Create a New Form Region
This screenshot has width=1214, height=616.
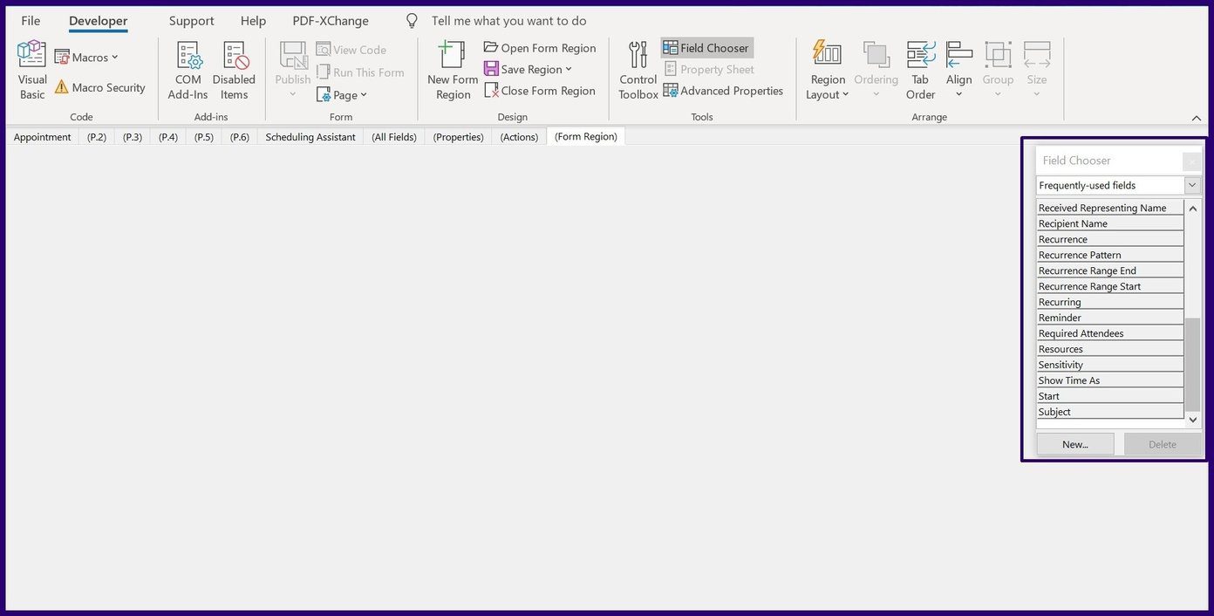tap(451, 70)
